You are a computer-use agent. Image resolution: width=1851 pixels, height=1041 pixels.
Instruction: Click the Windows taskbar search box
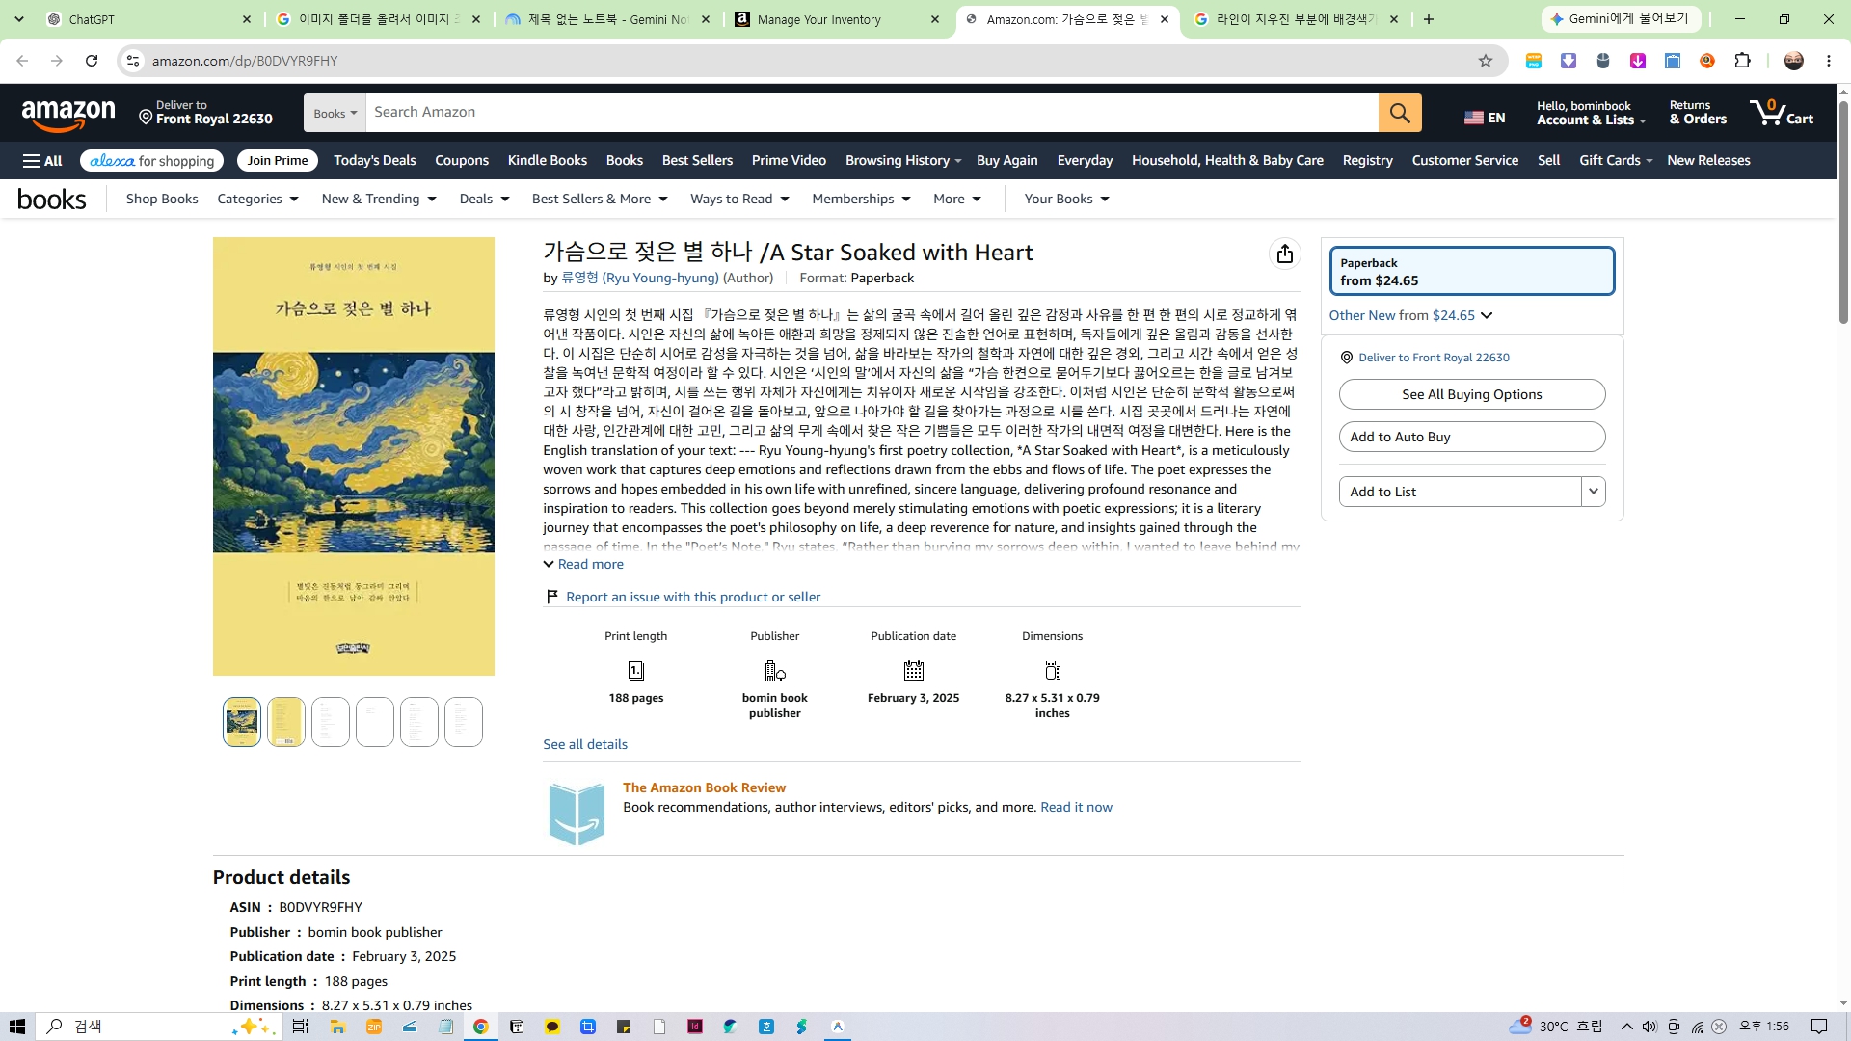point(158,1027)
